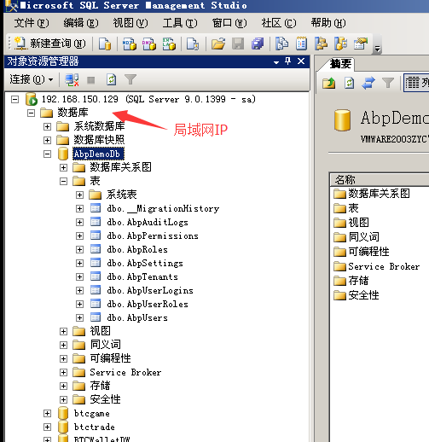Select the dbo.AbpUserLogins table
The width and height of the screenshot is (429, 442).
[x=150, y=291]
